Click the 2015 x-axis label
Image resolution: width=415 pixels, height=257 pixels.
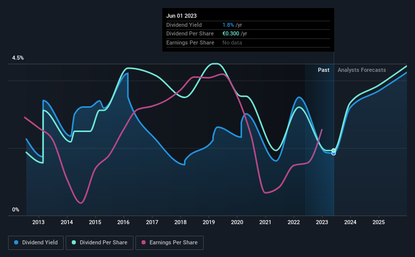tap(95, 222)
